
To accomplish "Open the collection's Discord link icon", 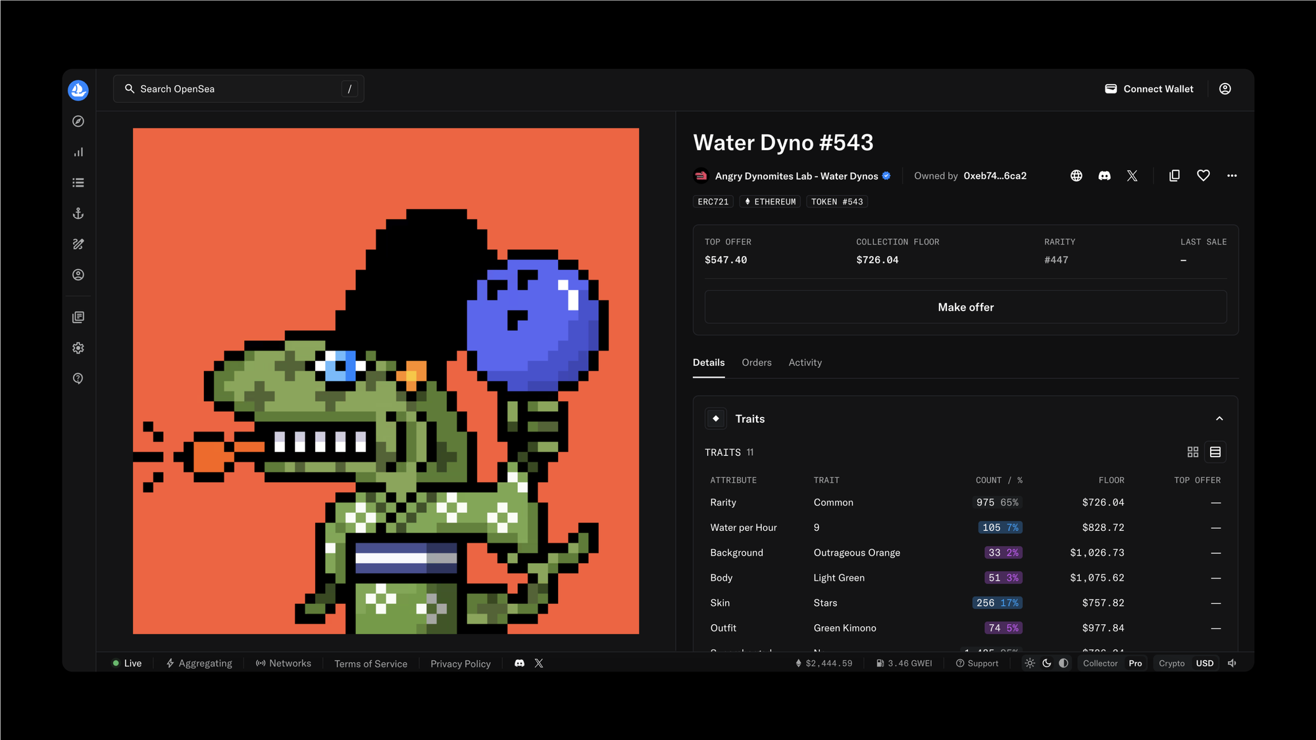I will (x=1104, y=176).
